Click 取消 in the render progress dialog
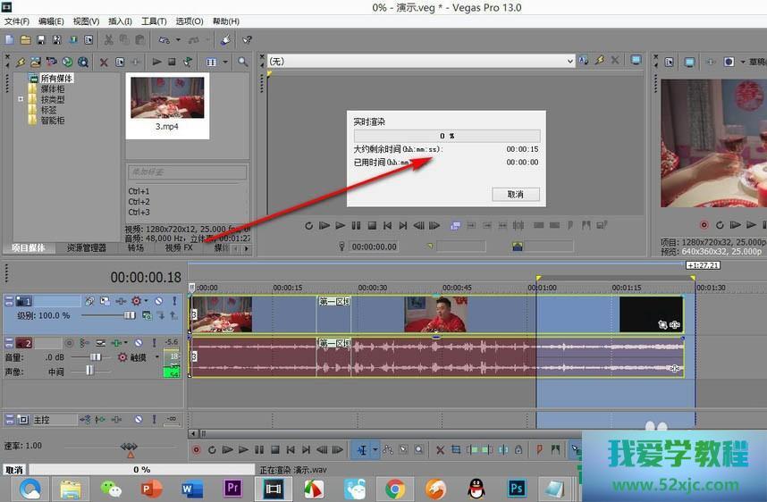The image size is (767, 502). pyautogui.click(x=515, y=194)
